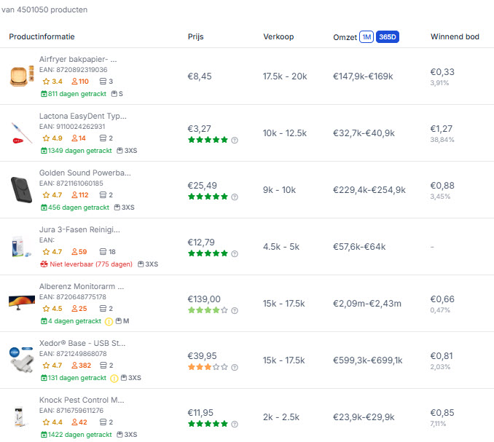The width and height of the screenshot is (494, 442).
Task: Open the Jura 3-Fasen Reinigi product title
Action: pos(79,229)
